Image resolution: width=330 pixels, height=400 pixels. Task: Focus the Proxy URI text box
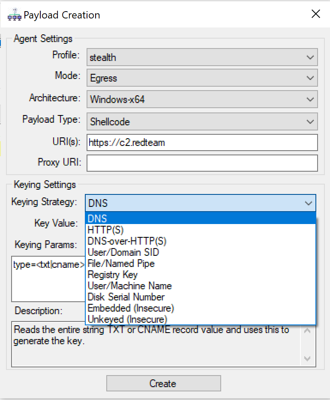coord(202,163)
